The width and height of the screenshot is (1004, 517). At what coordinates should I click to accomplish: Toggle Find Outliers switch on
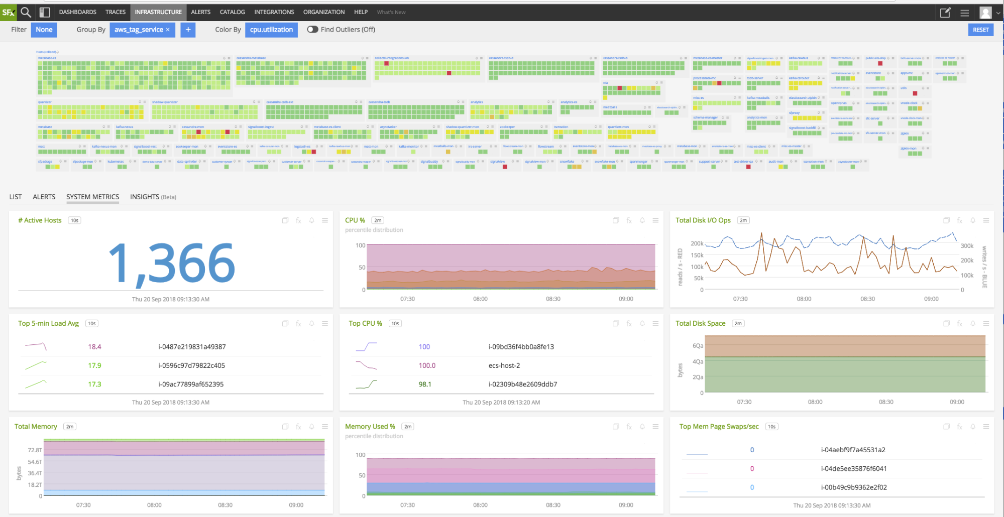[x=312, y=30]
